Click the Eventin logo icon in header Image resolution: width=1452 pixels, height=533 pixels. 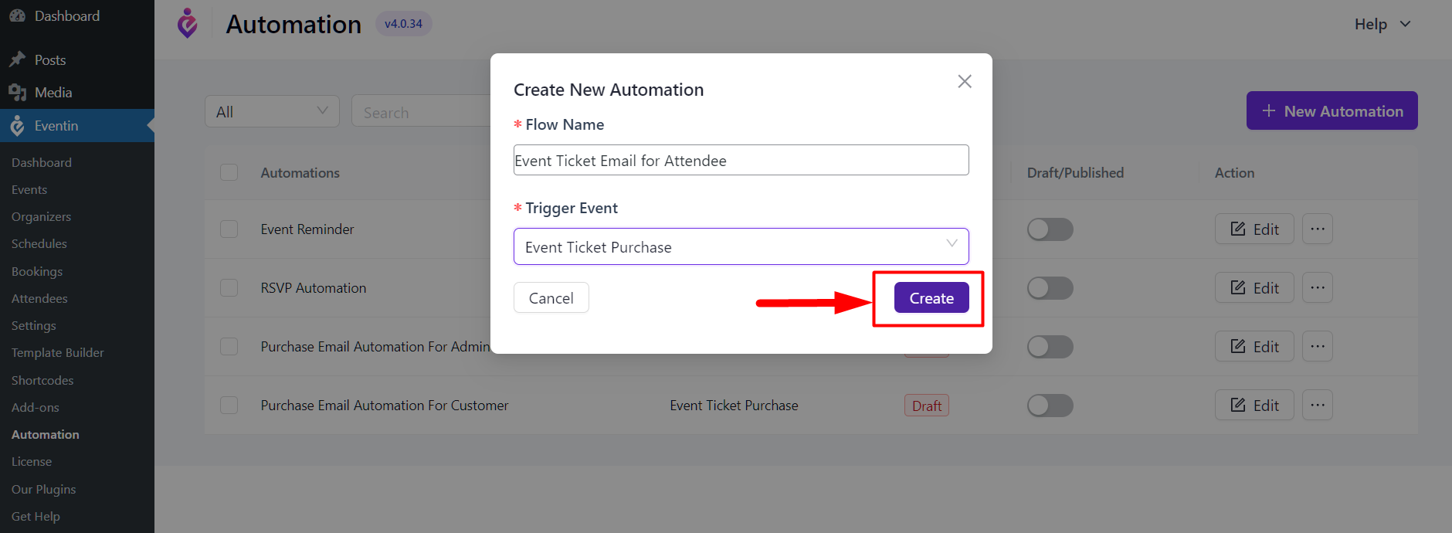tap(187, 23)
